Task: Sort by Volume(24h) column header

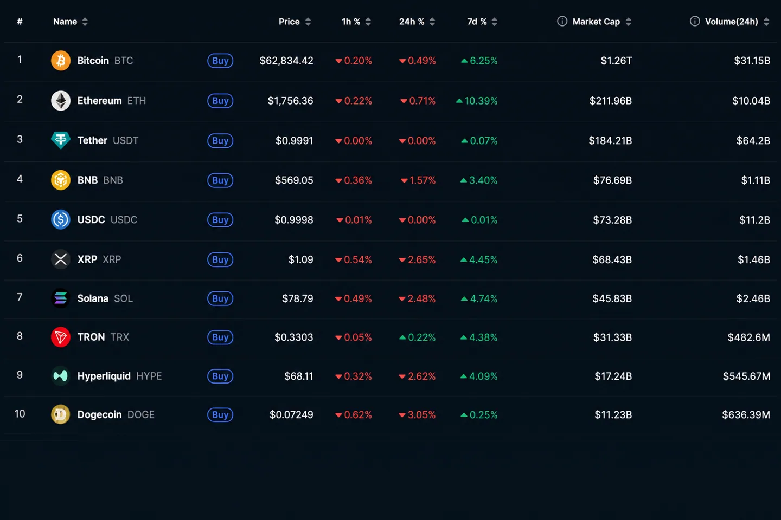Action: point(737,22)
